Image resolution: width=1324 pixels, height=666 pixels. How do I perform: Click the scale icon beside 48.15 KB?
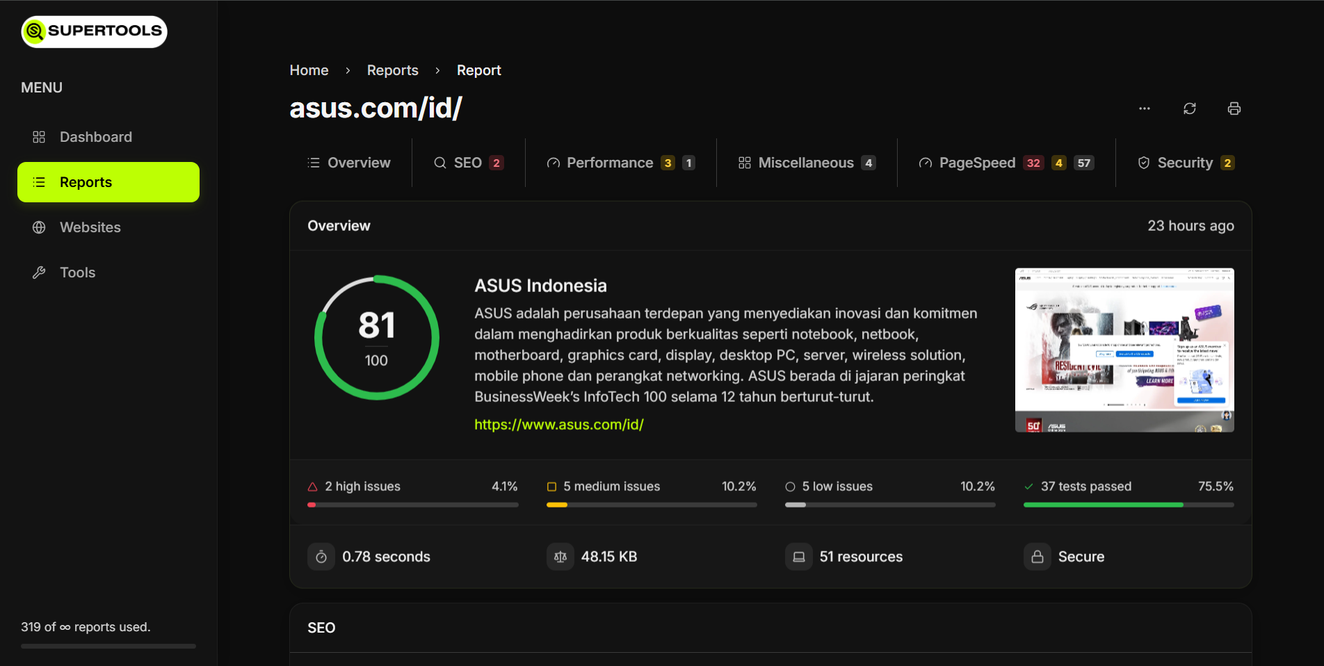[x=560, y=556]
